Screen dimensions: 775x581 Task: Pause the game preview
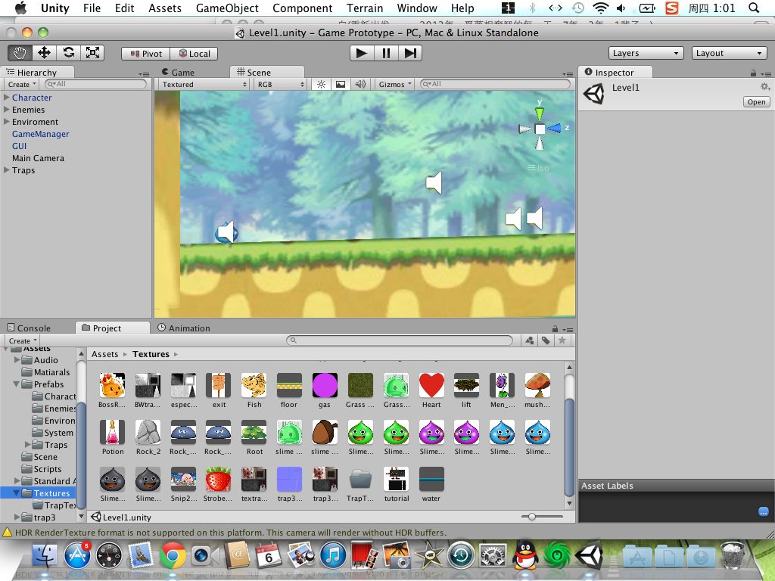click(x=386, y=53)
